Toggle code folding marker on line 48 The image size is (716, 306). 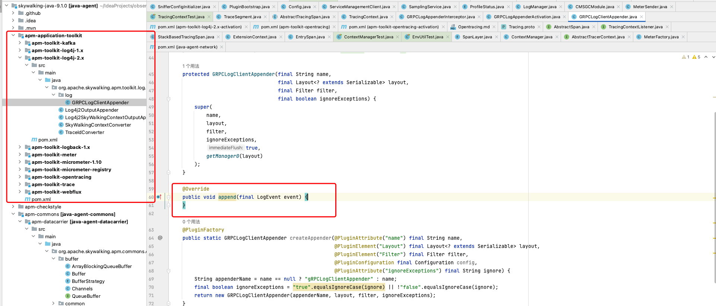click(x=168, y=99)
